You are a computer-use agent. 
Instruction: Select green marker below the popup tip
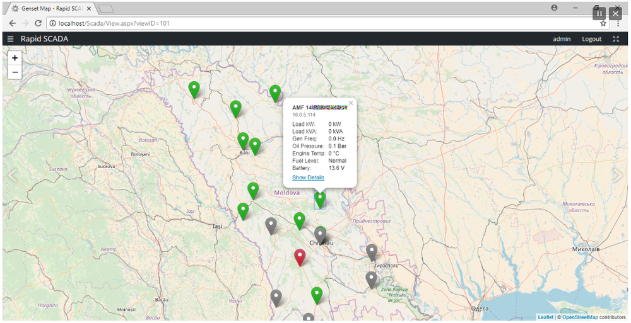(320, 200)
